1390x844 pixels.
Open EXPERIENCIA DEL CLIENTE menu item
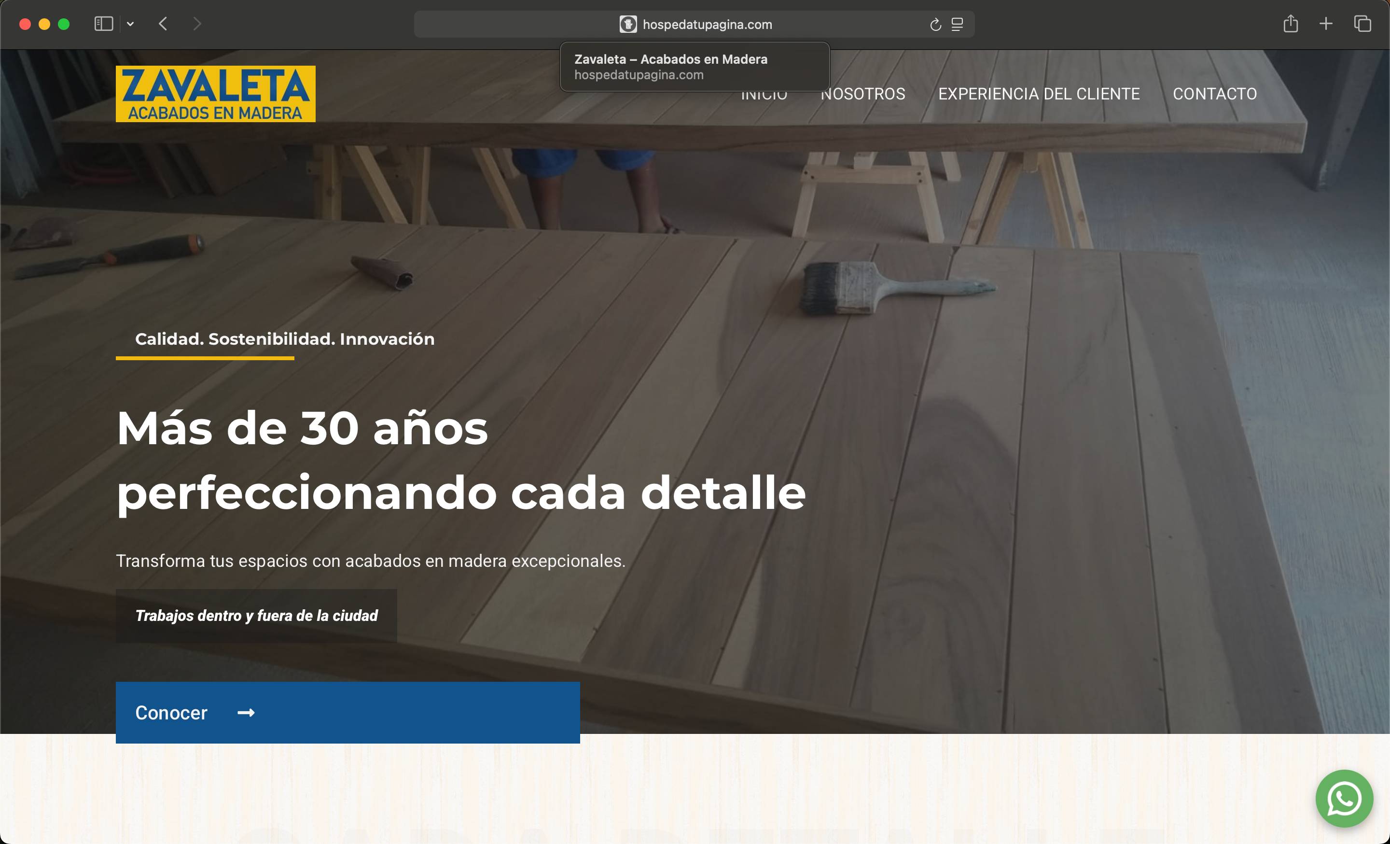(1039, 94)
